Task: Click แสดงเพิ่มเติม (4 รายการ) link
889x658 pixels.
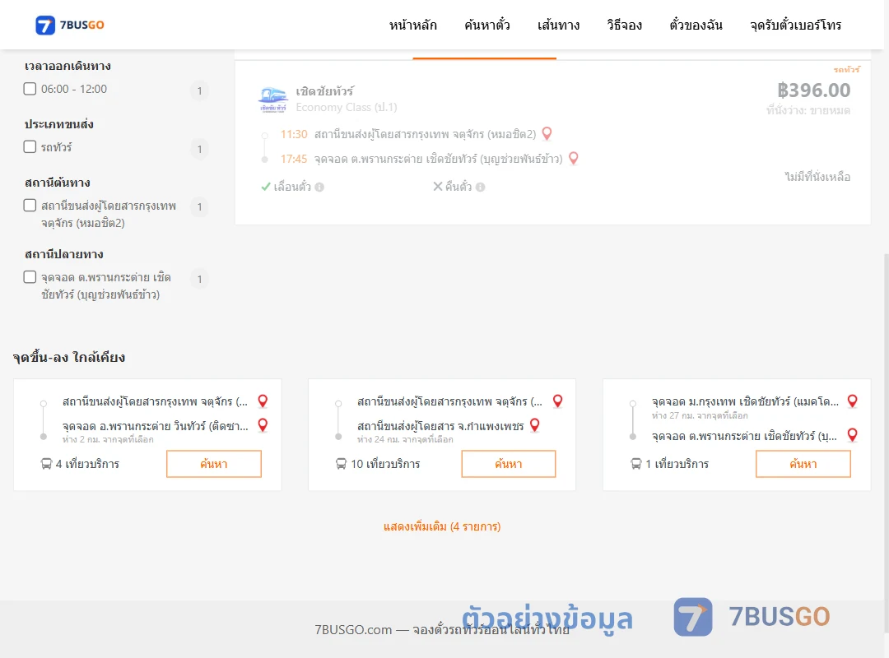Action: [442, 526]
